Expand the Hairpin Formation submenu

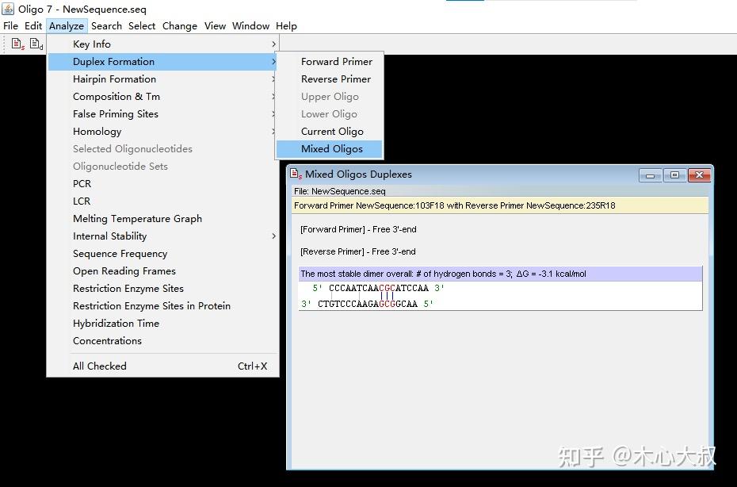click(162, 79)
